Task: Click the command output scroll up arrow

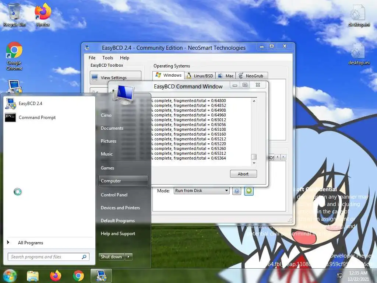Action: pyautogui.click(x=254, y=101)
